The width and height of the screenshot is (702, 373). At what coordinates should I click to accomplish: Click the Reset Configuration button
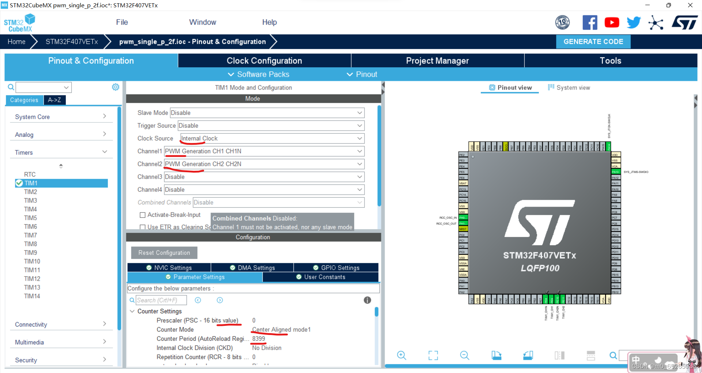[x=164, y=253]
